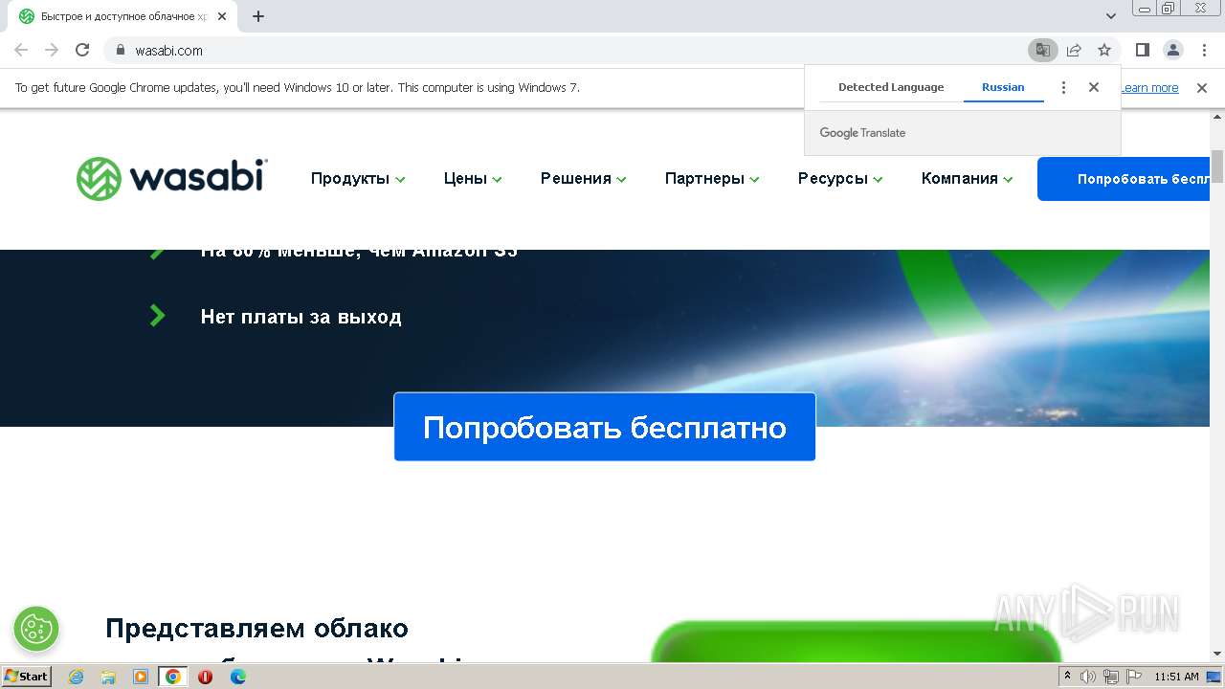Click the page vertical scrollbar thumb
Image resolution: width=1225 pixels, height=689 pixels.
click(x=1217, y=166)
